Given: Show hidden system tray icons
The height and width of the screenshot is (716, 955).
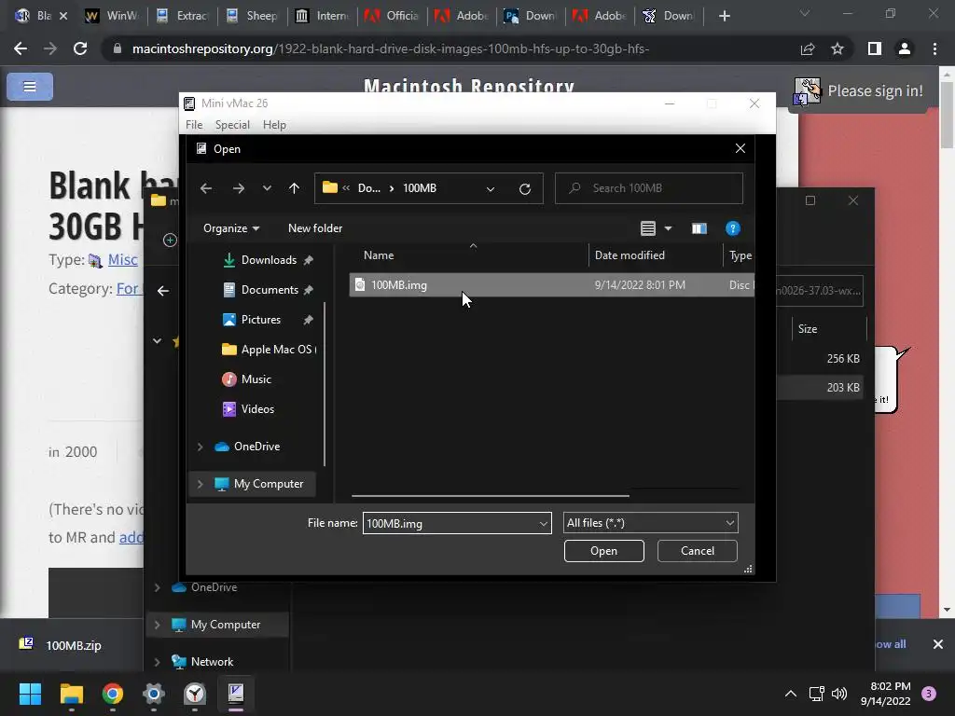Looking at the screenshot, I should tap(791, 694).
